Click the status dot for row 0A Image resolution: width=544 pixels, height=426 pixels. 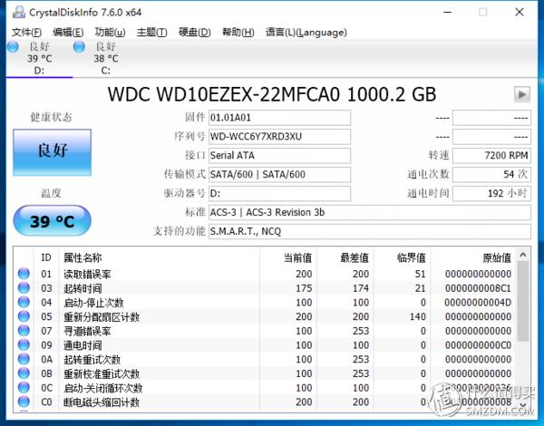pos(24,359)
